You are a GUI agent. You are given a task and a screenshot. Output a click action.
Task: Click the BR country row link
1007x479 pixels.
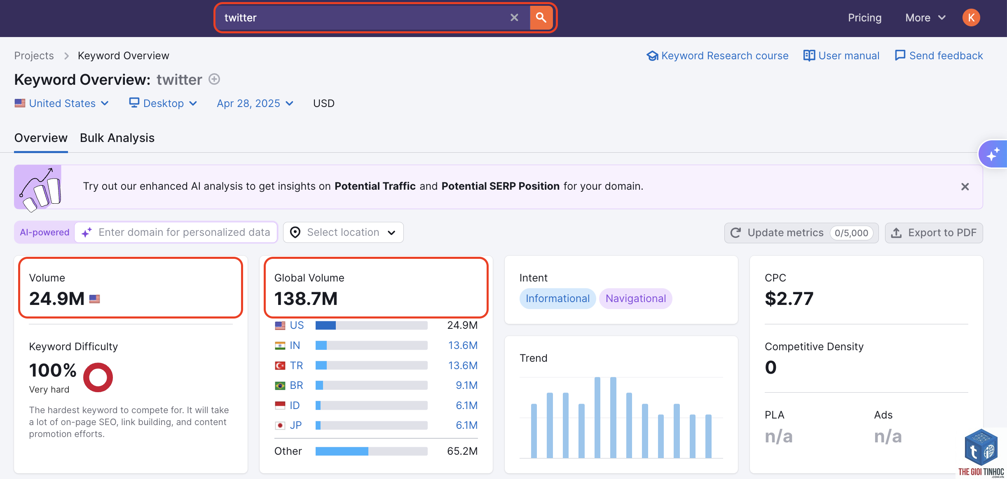(296, 385)
